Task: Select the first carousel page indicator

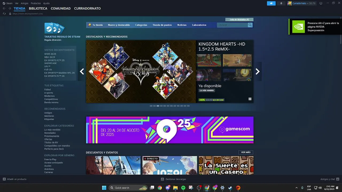Action: click(x=151, y=106)
